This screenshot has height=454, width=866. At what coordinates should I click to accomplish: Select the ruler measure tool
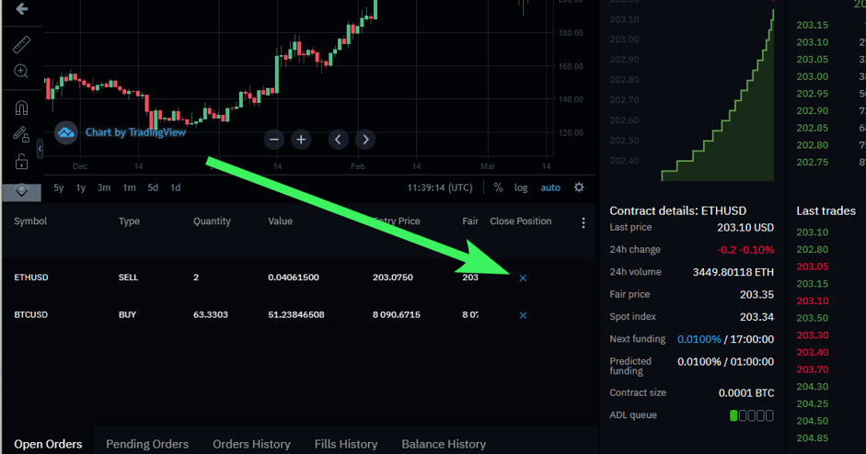coord(21,44)
